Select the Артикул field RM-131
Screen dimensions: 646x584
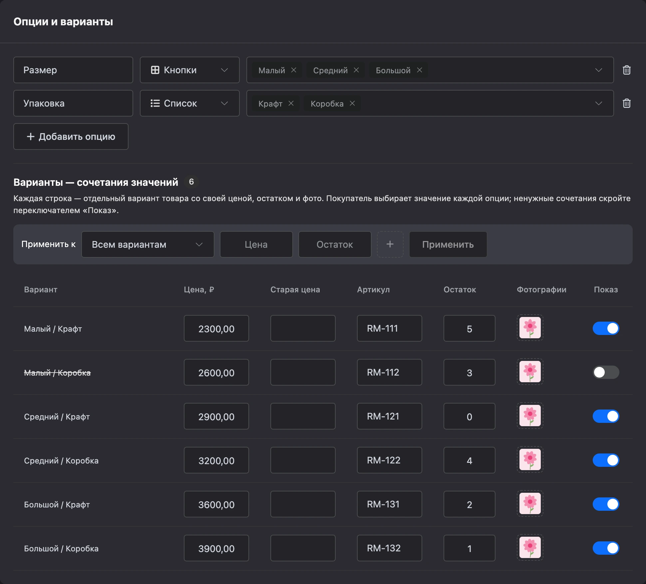(x=390, y=504)
